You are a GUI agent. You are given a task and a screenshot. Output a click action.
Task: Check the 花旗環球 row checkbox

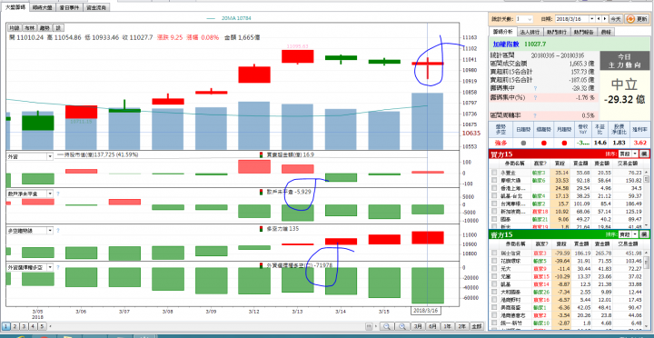(494, 261)
